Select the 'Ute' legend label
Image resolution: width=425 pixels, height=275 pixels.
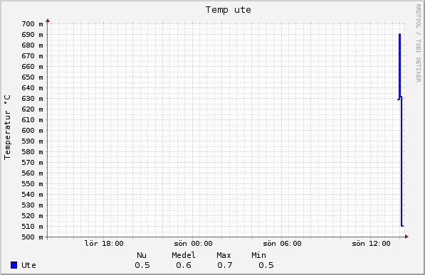pyautogui.click(x=28, y=265)
